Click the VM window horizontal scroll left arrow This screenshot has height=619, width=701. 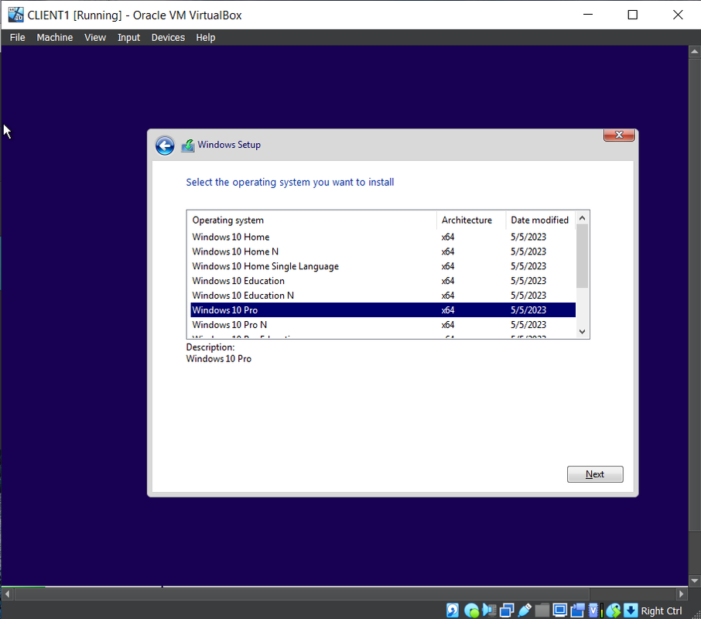click(7, 594)
